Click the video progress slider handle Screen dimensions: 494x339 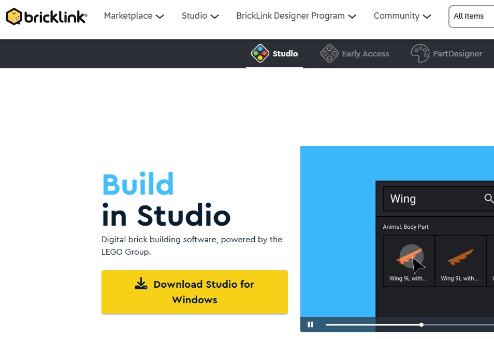point(421,325)
